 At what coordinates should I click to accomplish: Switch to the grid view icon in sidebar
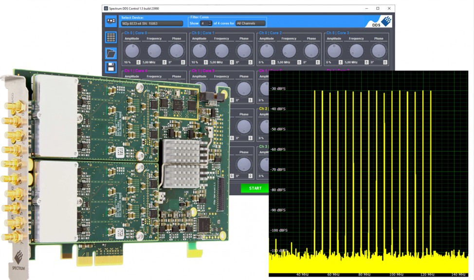[111, 37]
